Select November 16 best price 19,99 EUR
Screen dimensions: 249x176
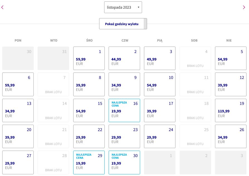pyautogui.click(x=124, y=110)
